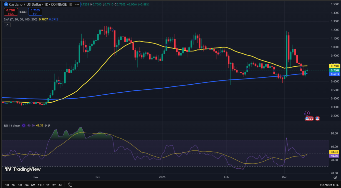341x188 pixels.
Task: Select the 1M time range
Action: 20,185
